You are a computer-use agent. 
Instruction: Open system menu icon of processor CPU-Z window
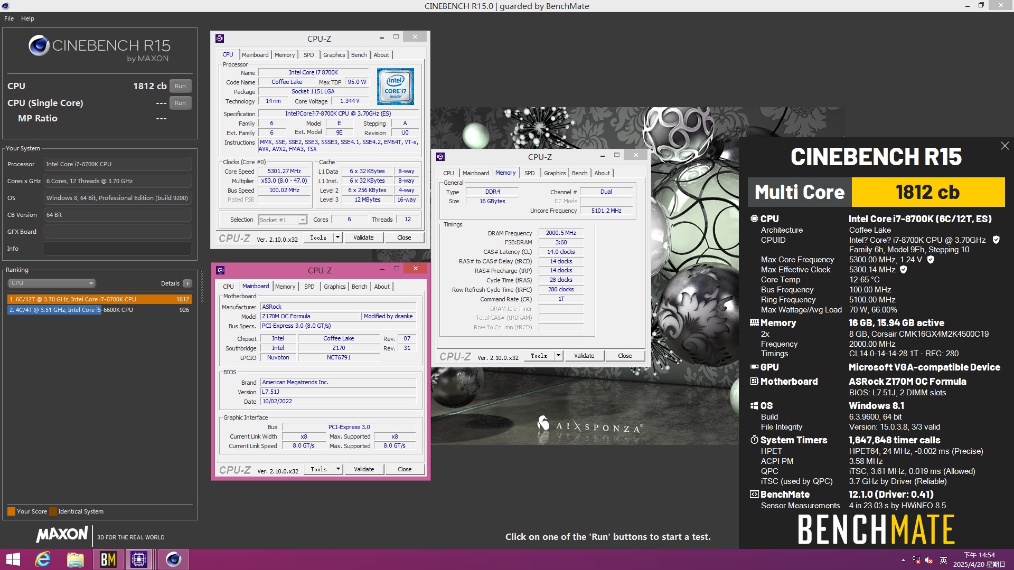click(x=220, y=38)
